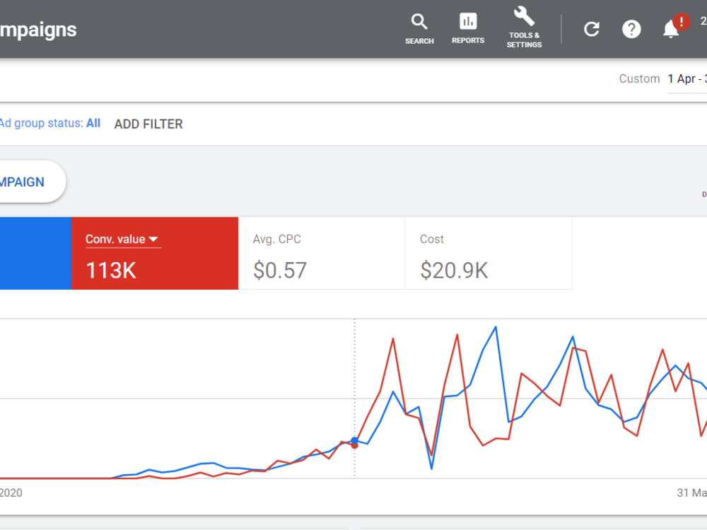
Task: Click the red data point on chart
Action: (354, 446)
